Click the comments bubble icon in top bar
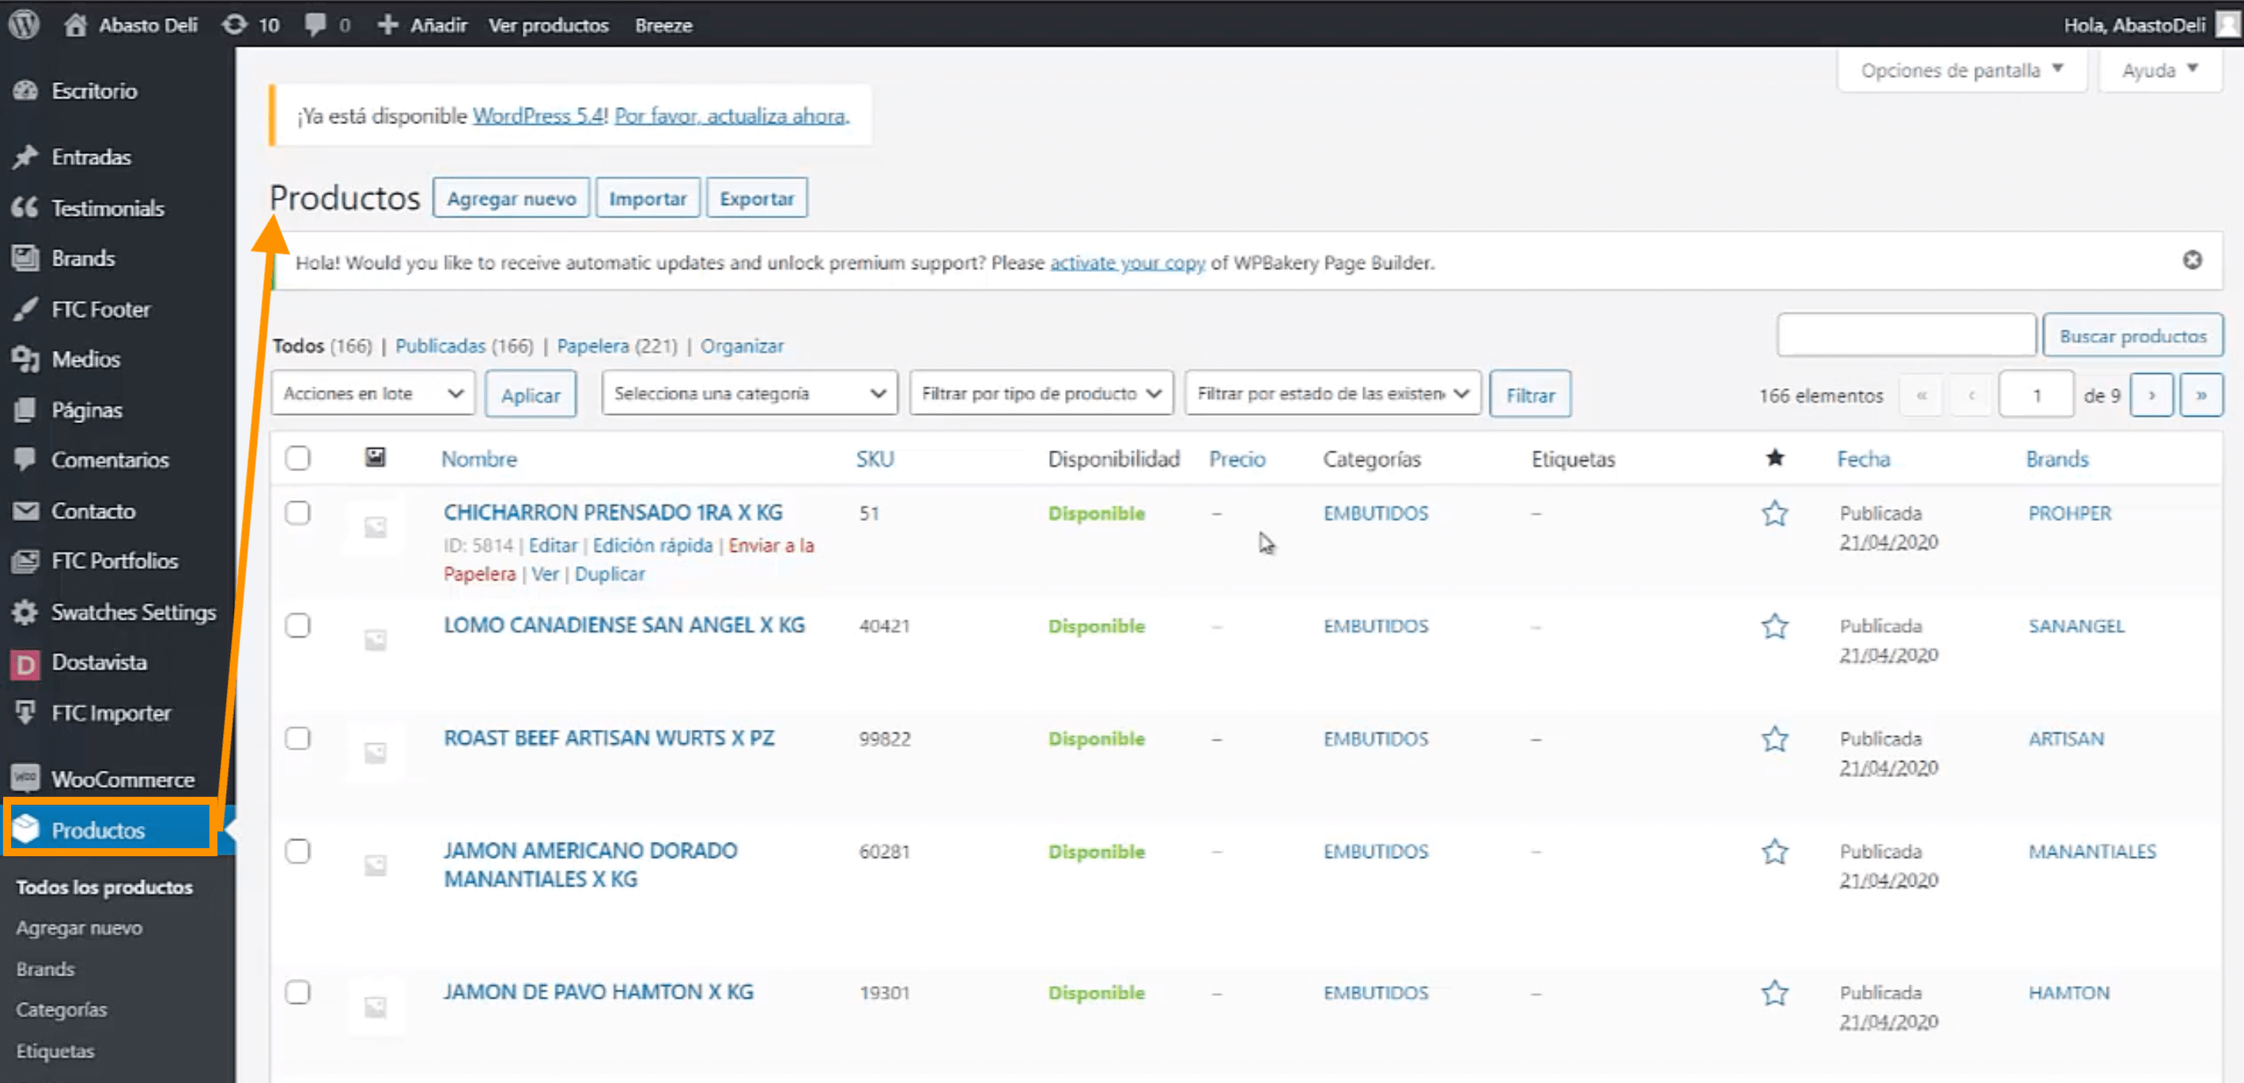2244x1083 pixels. point(316,25)
